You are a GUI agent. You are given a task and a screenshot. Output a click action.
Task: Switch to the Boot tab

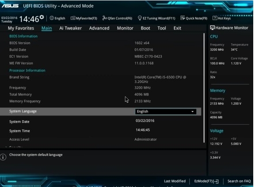pos(145,28)
